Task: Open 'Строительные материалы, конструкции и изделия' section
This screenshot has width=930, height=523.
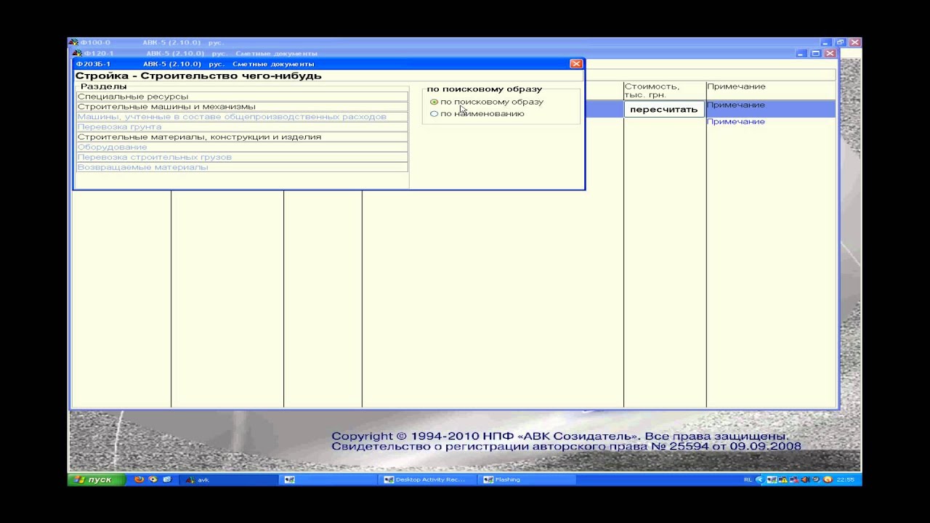Action: pos(242,137)
